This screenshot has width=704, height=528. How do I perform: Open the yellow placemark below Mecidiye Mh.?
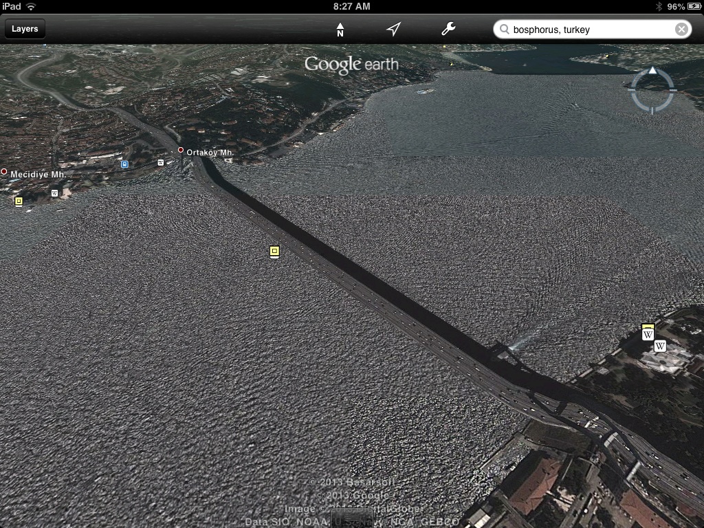pyautogui.click(x=19, y=201)
